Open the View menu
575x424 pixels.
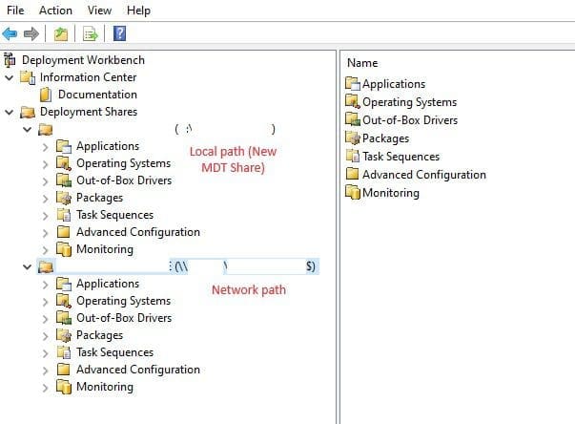click(x=99, y=11)
